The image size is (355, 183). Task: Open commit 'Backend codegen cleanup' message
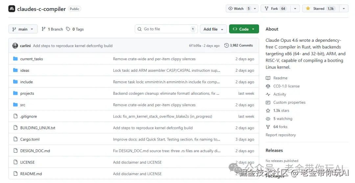[166, 93]
